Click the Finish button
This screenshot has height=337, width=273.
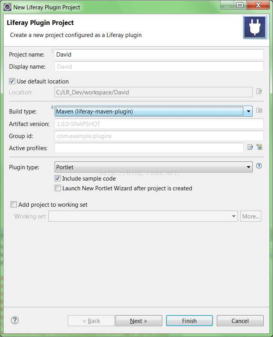189,321
